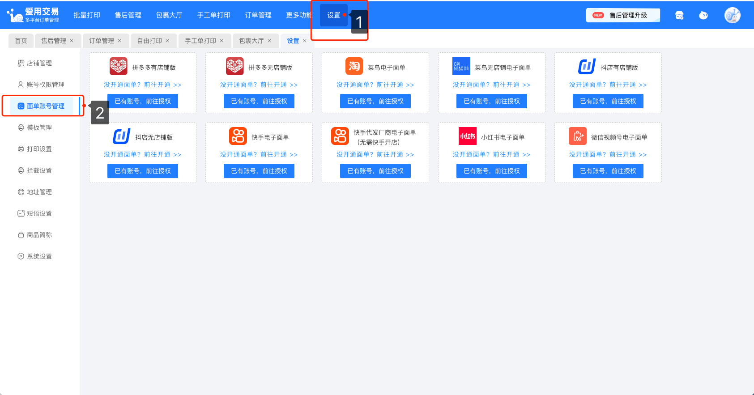The width and height of the screenshot is (754, 395).
Task: Click 没开通面单？前往开通 link for 菜鸟无店铺电子面单
Action: click(x=491, y=85)
